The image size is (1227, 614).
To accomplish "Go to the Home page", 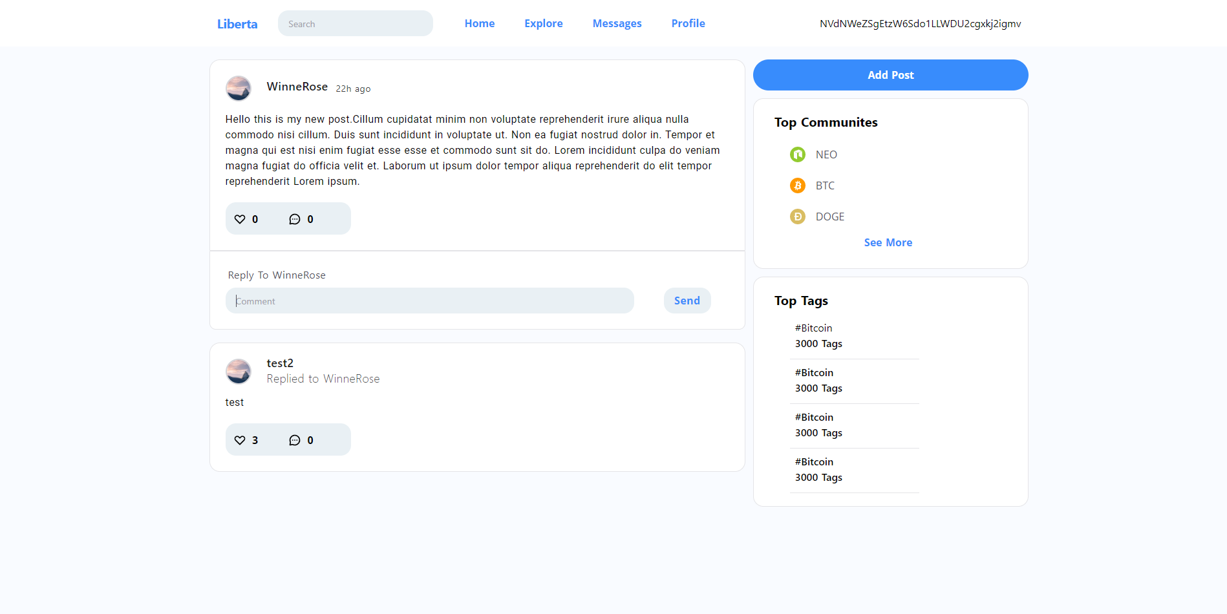I will pyautogui.click(x=480, y=23).
